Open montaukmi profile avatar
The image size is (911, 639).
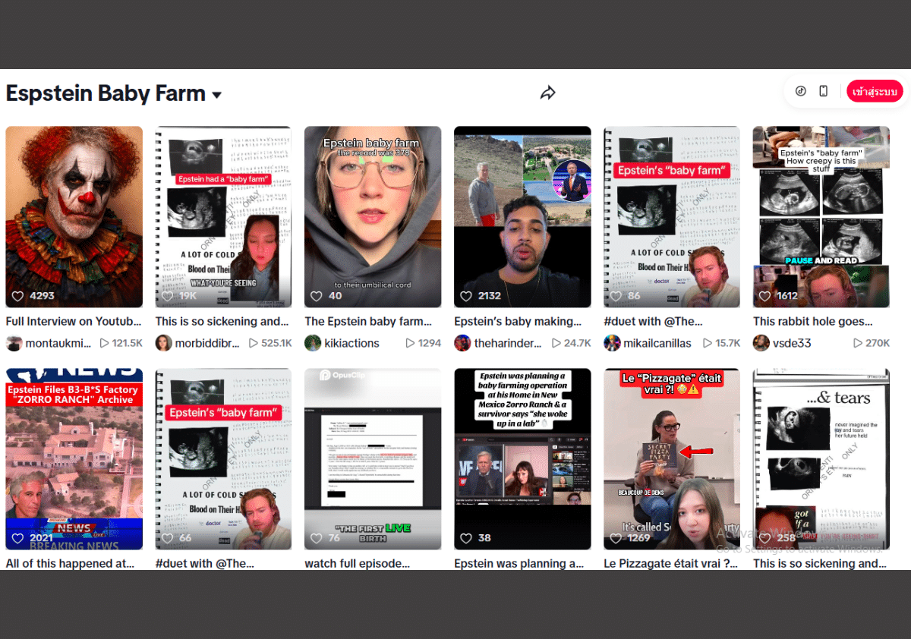[14, 343]
